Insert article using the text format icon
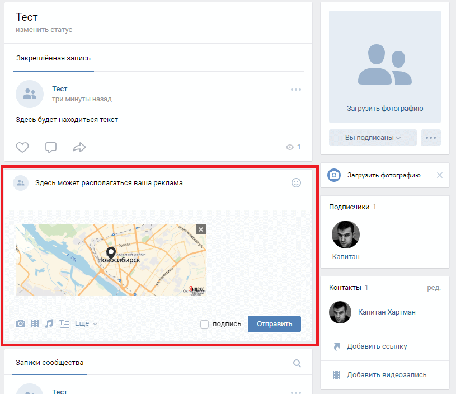This screenshot has width=456, height=394. point(64,323)
